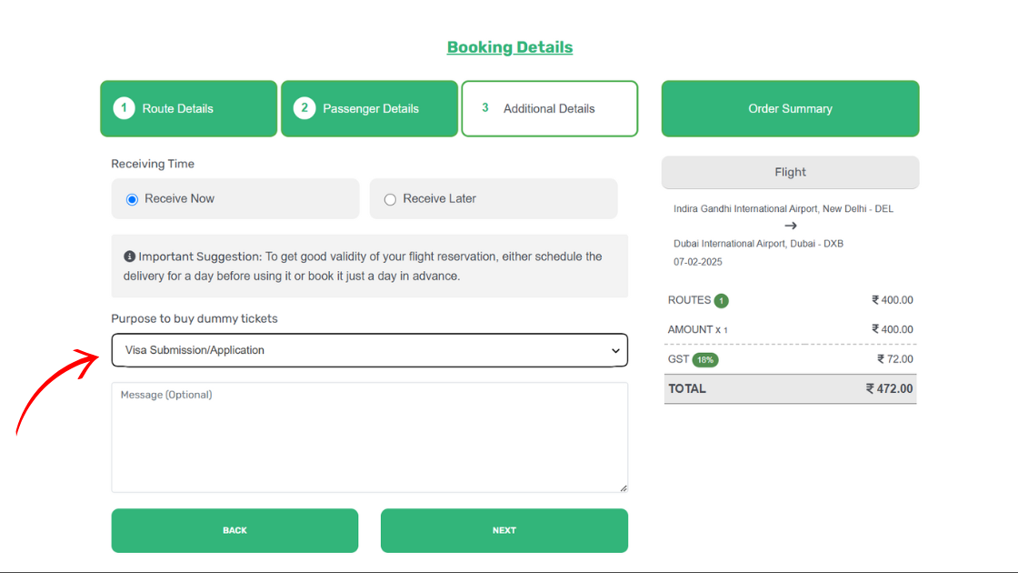Click the dropdown chevron on Visa Submission field
This screenshot has width=1018, height=573.
(x=615, y=350)
